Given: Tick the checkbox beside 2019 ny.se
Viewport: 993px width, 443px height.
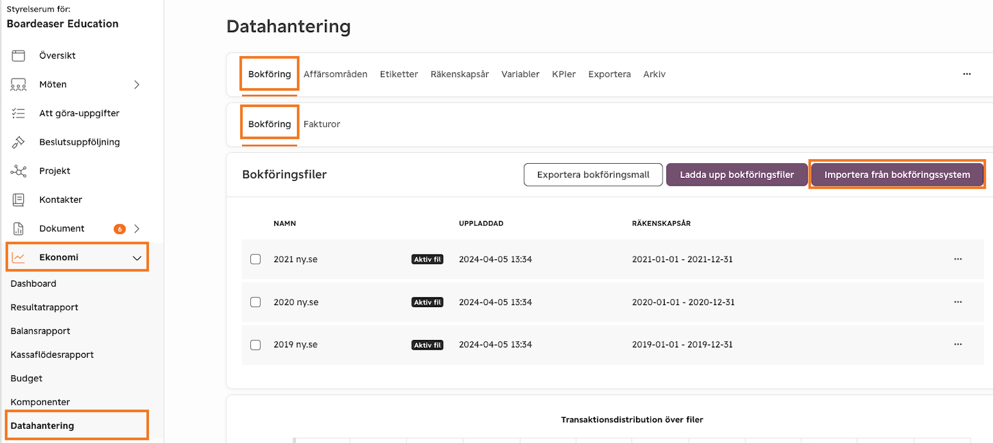Looking at the screenshot, I should (x=255, y=345).
